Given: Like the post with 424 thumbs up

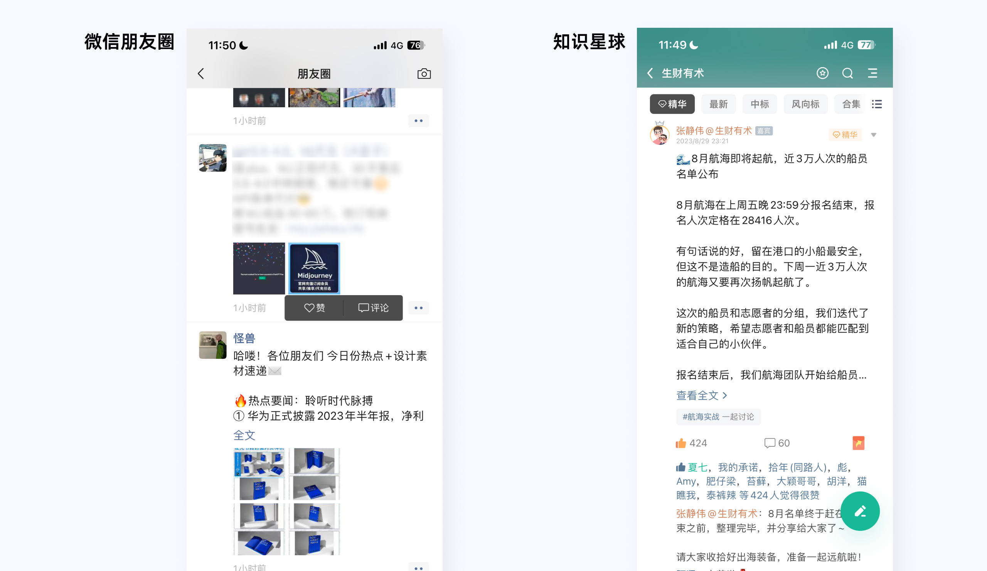Looking at the screenshot, I should [x=681, y=443].
